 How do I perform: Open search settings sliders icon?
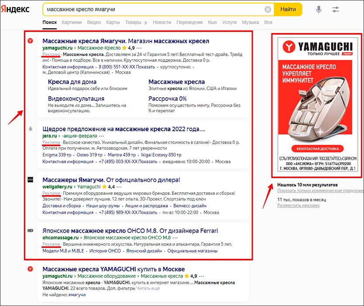[336, 9]
